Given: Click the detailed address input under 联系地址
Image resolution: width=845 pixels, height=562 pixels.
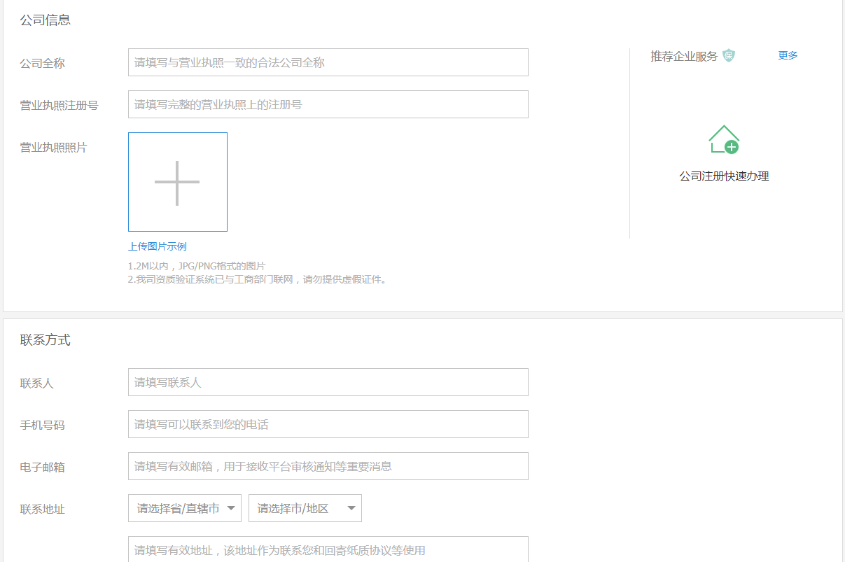Looking at the screenshot, I should (x=328, y=550).
